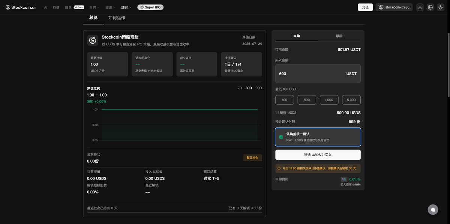Click the 可用余额 601.97 USDT value
The image size is (450, 224).
pos(349,49)
